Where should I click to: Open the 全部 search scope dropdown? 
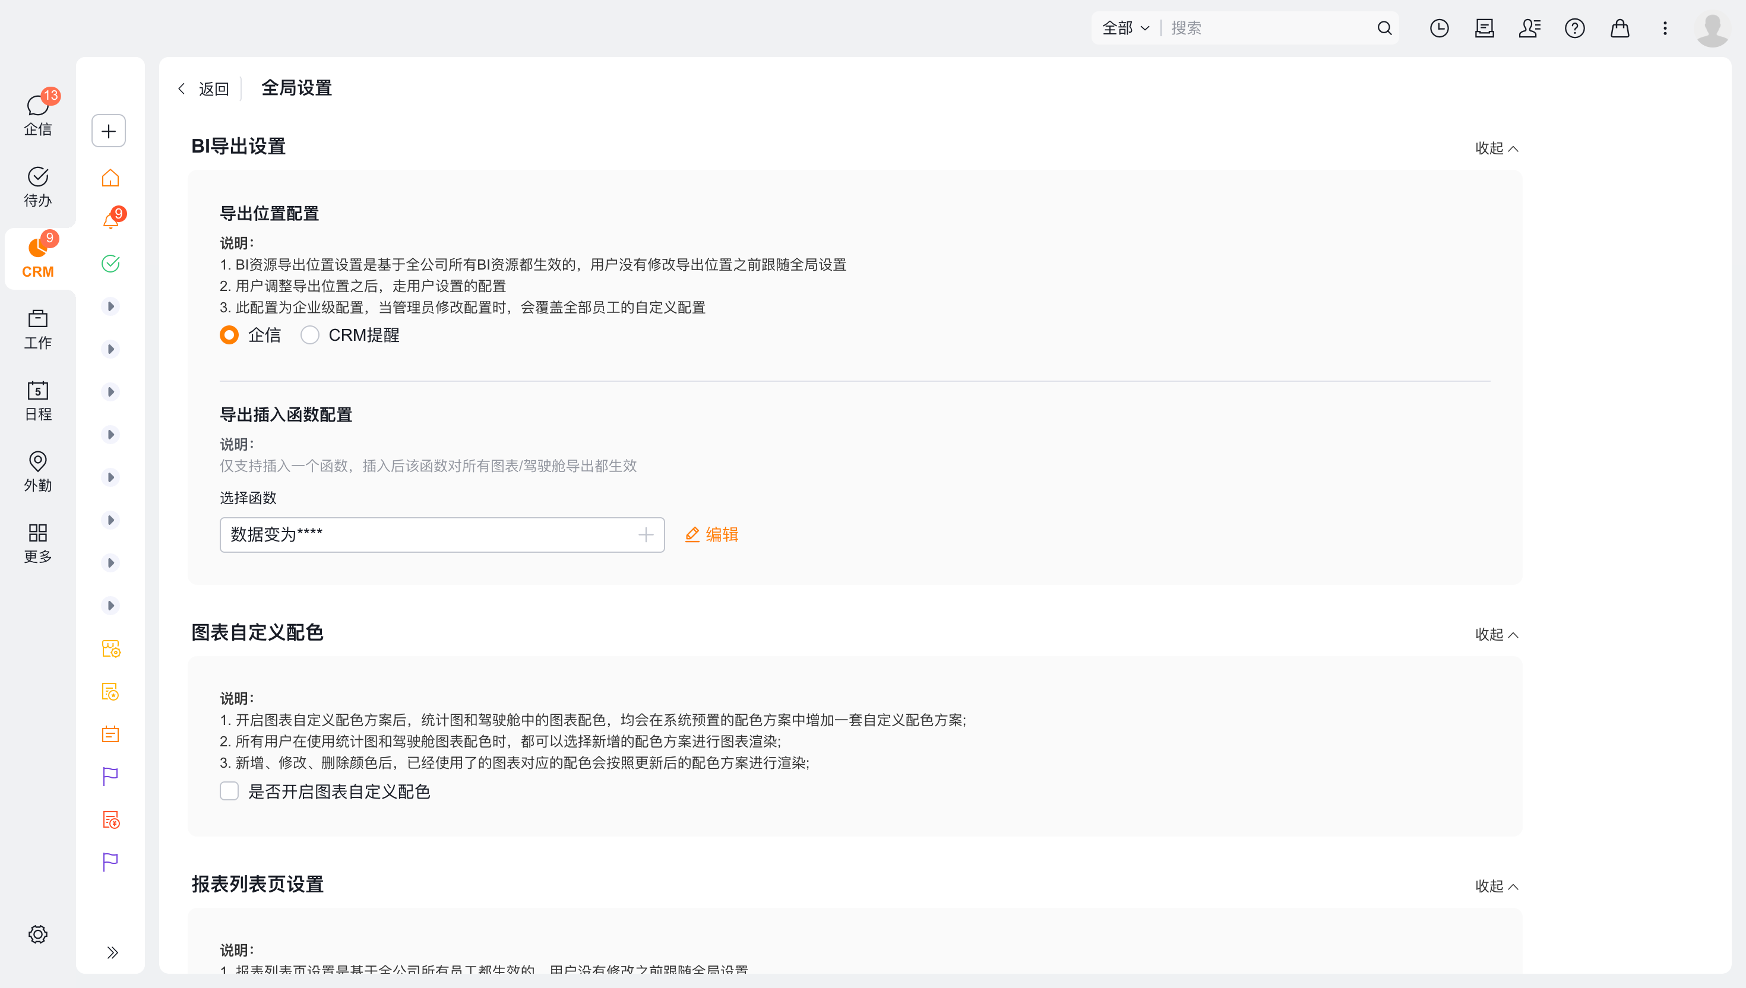1125,28
